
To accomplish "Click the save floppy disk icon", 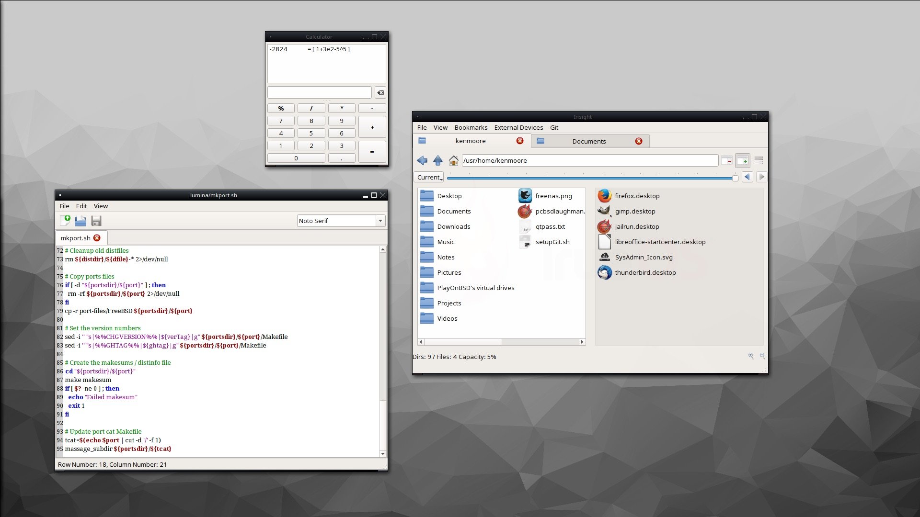I will [x=96, y=221].
